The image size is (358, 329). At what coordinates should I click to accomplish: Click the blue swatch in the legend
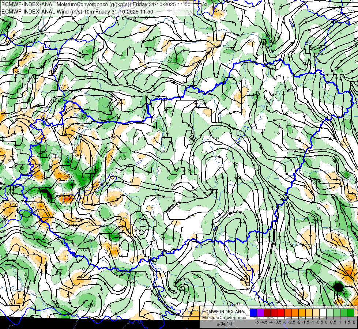(x=253, y=313)
